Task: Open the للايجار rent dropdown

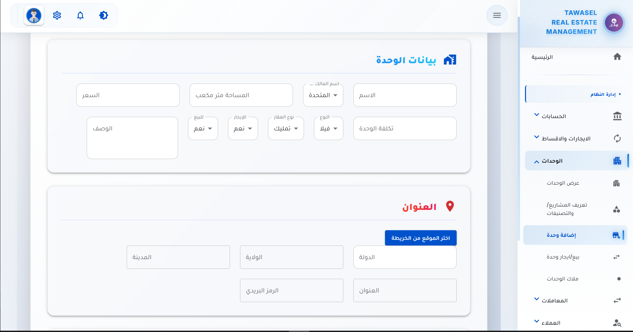Action: coord(243,128)
